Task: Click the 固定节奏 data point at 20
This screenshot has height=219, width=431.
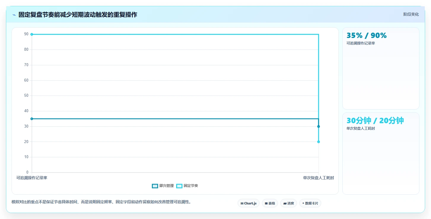Action: 319,142
